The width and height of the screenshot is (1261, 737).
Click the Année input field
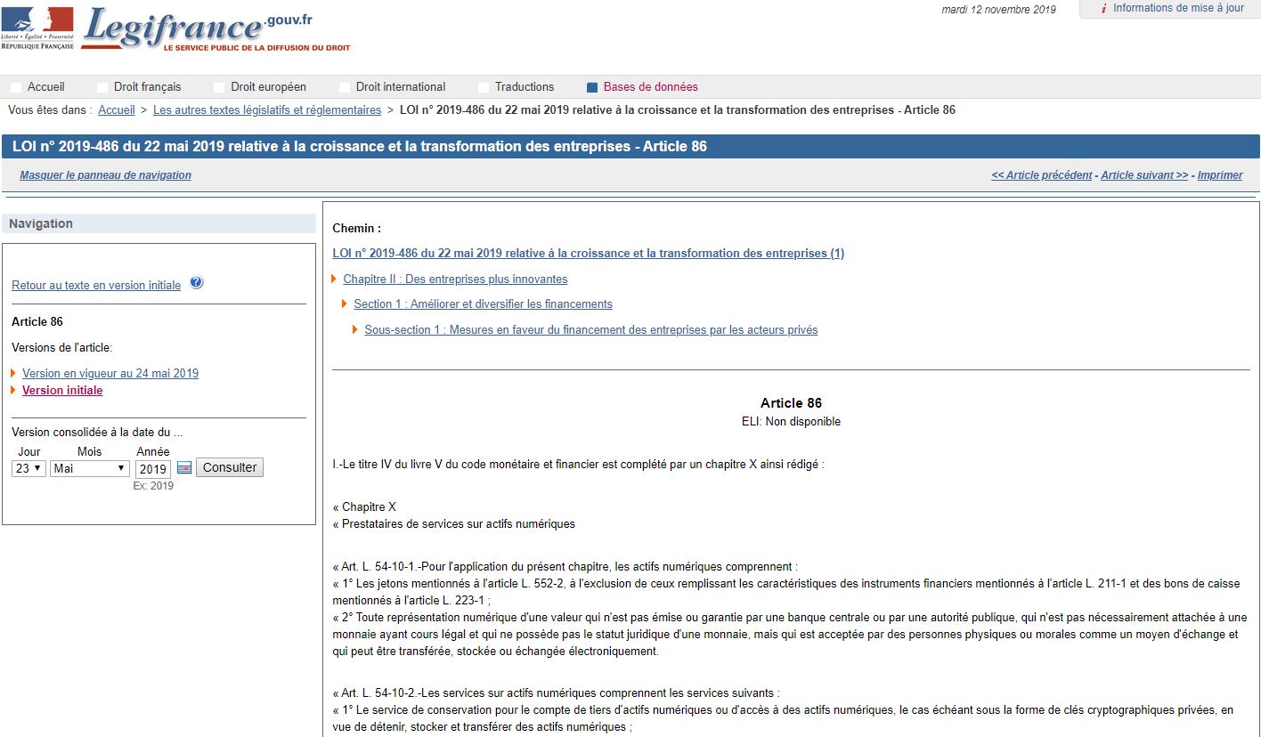[x=152, y=467]
